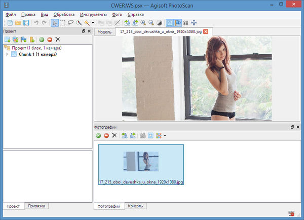Click black X remove icon in Фотографии toolbar
Screen dimensions: 304x220
coord(114,135)
